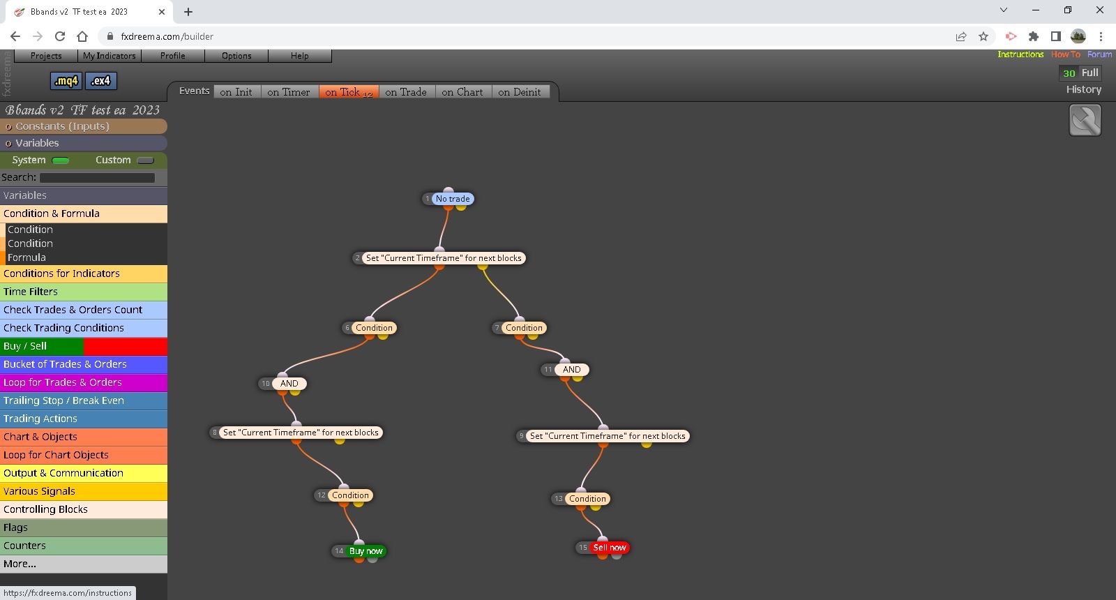Expand Trailing Stop / Break Even

pos(84,400)
